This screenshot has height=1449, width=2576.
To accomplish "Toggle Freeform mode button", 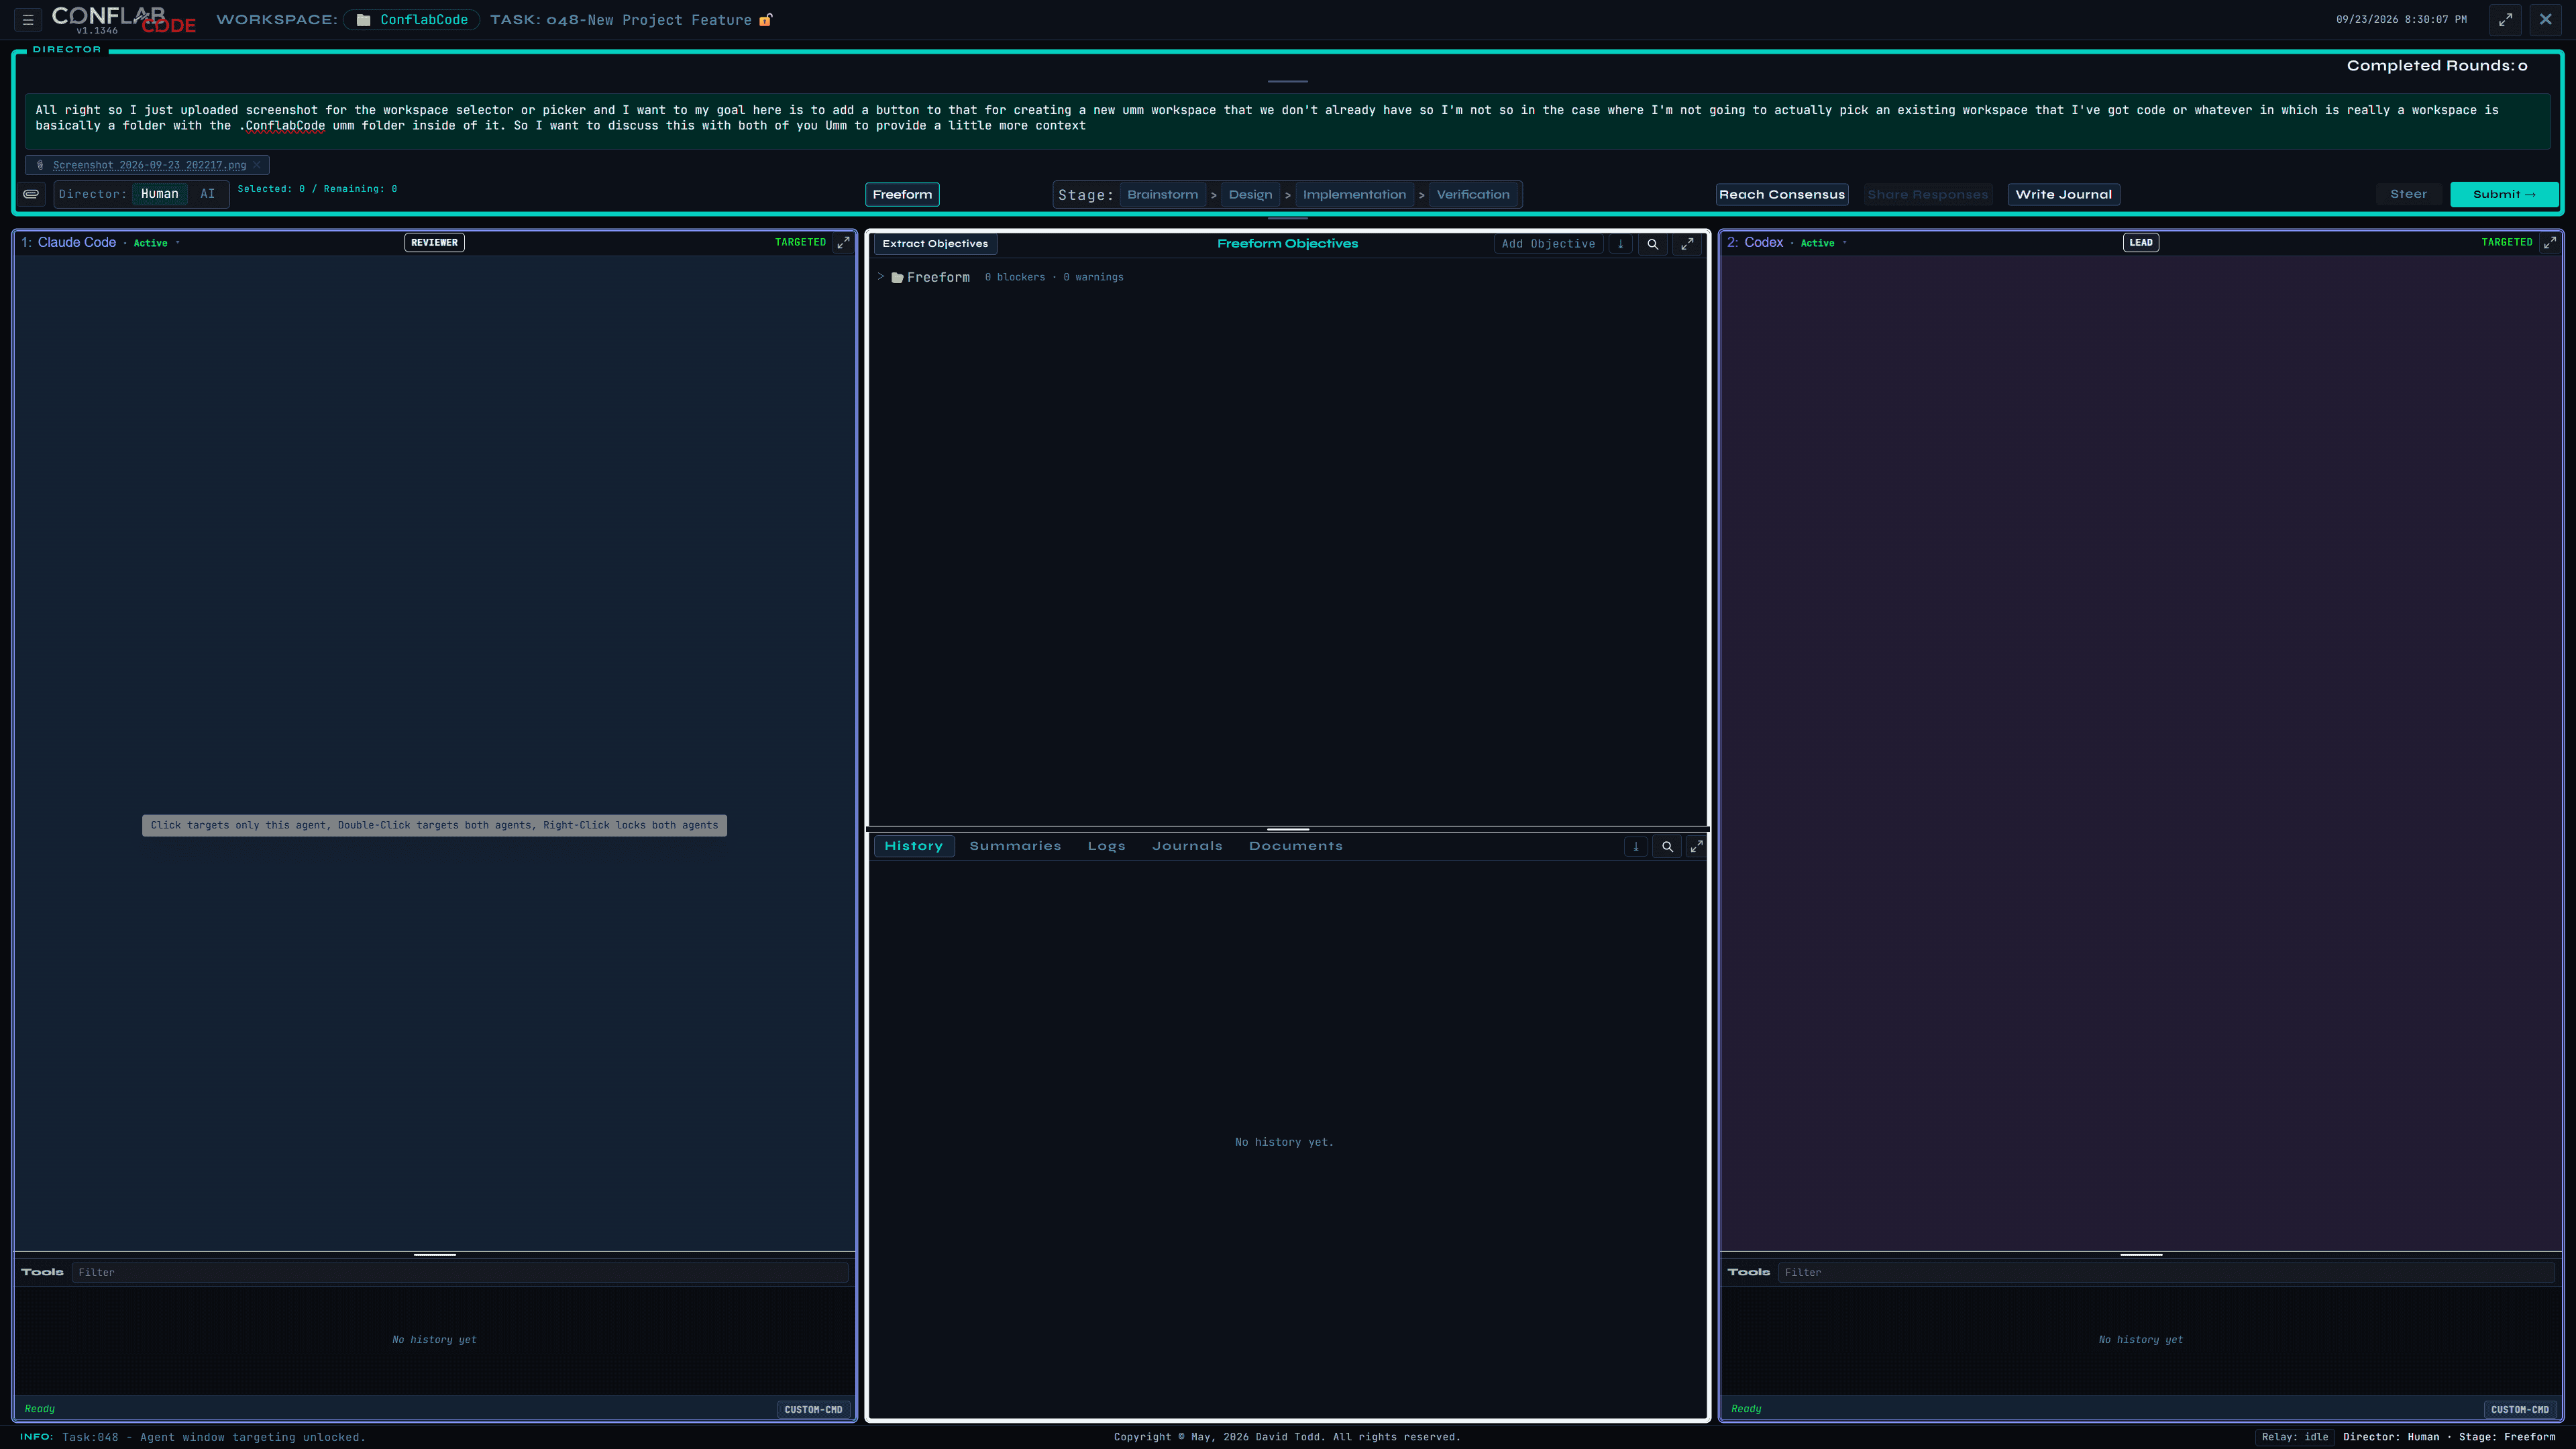I will pos(902,195).
